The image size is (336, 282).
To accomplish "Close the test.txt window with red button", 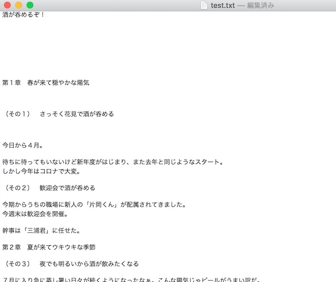I will pyautogui.click(x=7, y=5).
